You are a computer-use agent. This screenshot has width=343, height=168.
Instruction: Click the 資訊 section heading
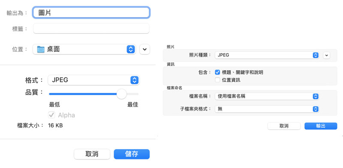point(170,64)
